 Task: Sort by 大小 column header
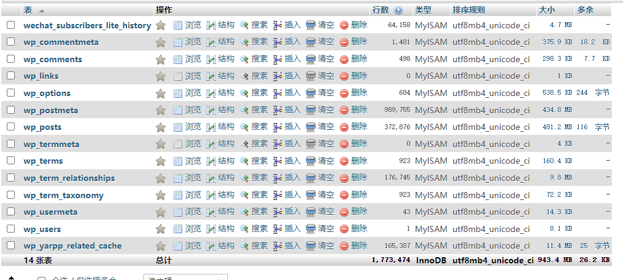pos(547,10)
